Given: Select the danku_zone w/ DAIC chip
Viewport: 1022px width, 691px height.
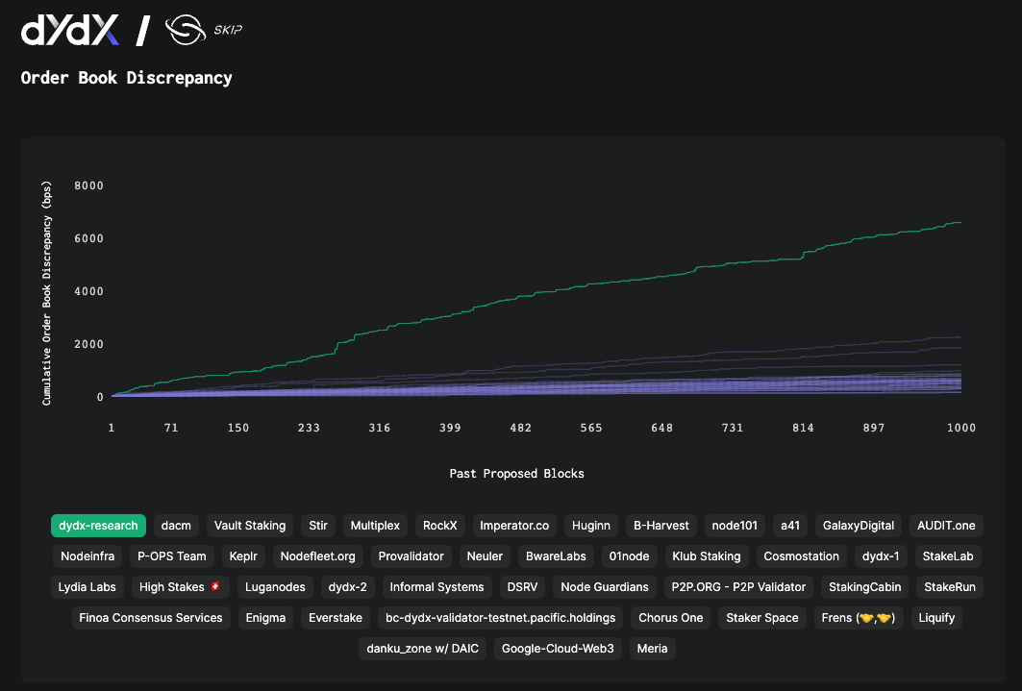Looking at the screenshot, I should 422,648.
